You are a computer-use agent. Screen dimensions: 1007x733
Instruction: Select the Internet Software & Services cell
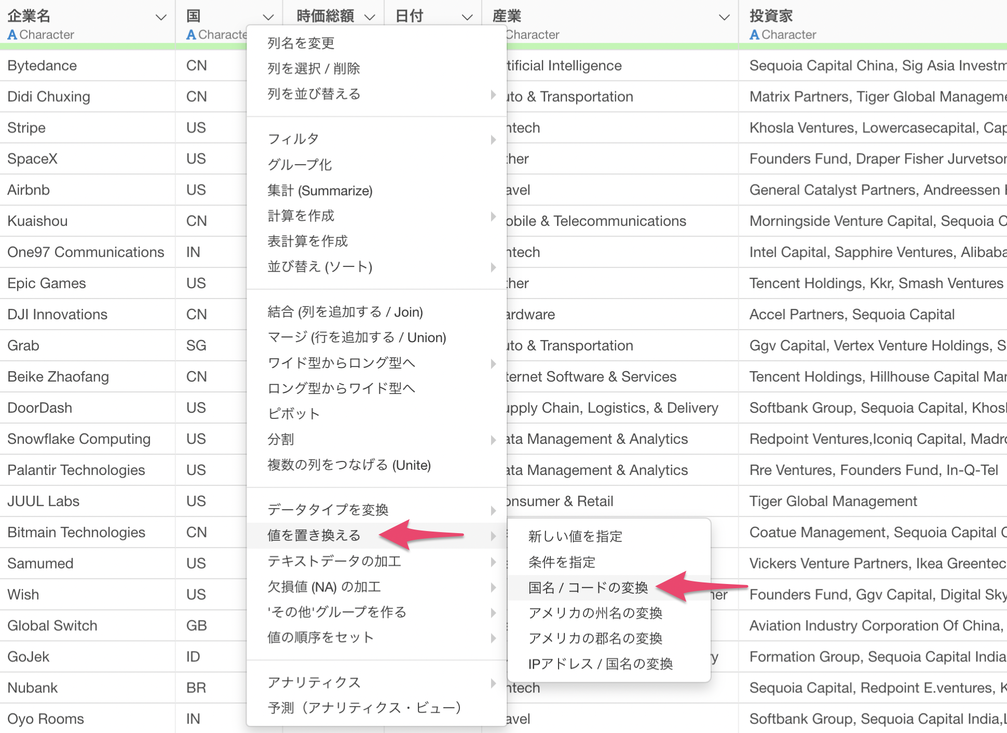[x=622, y=377]
